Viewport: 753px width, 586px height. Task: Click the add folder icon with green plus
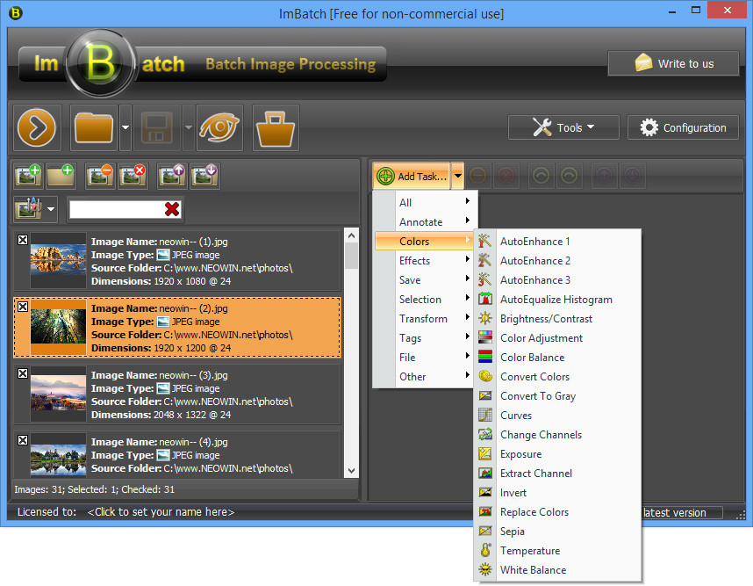click(61, 176)
